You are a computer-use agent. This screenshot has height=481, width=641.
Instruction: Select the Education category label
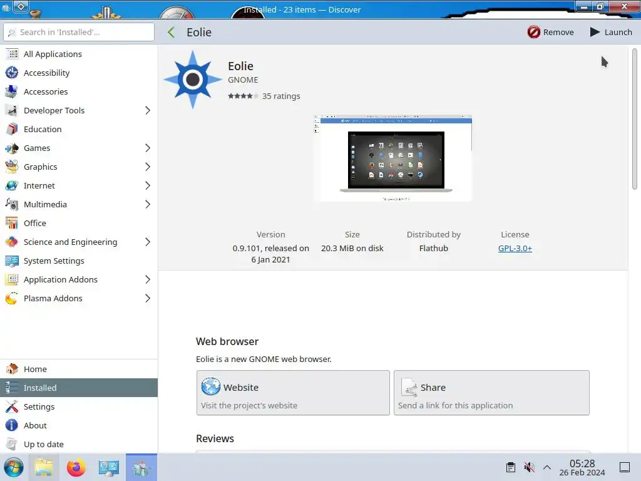(43, 129)
